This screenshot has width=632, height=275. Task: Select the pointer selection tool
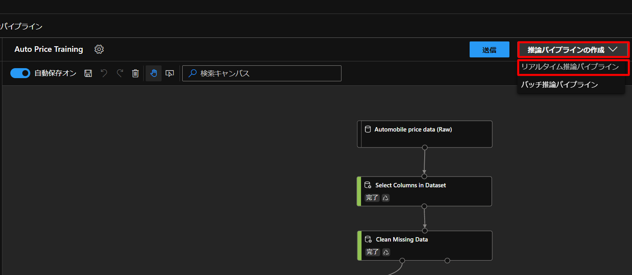tap(170, 73)
